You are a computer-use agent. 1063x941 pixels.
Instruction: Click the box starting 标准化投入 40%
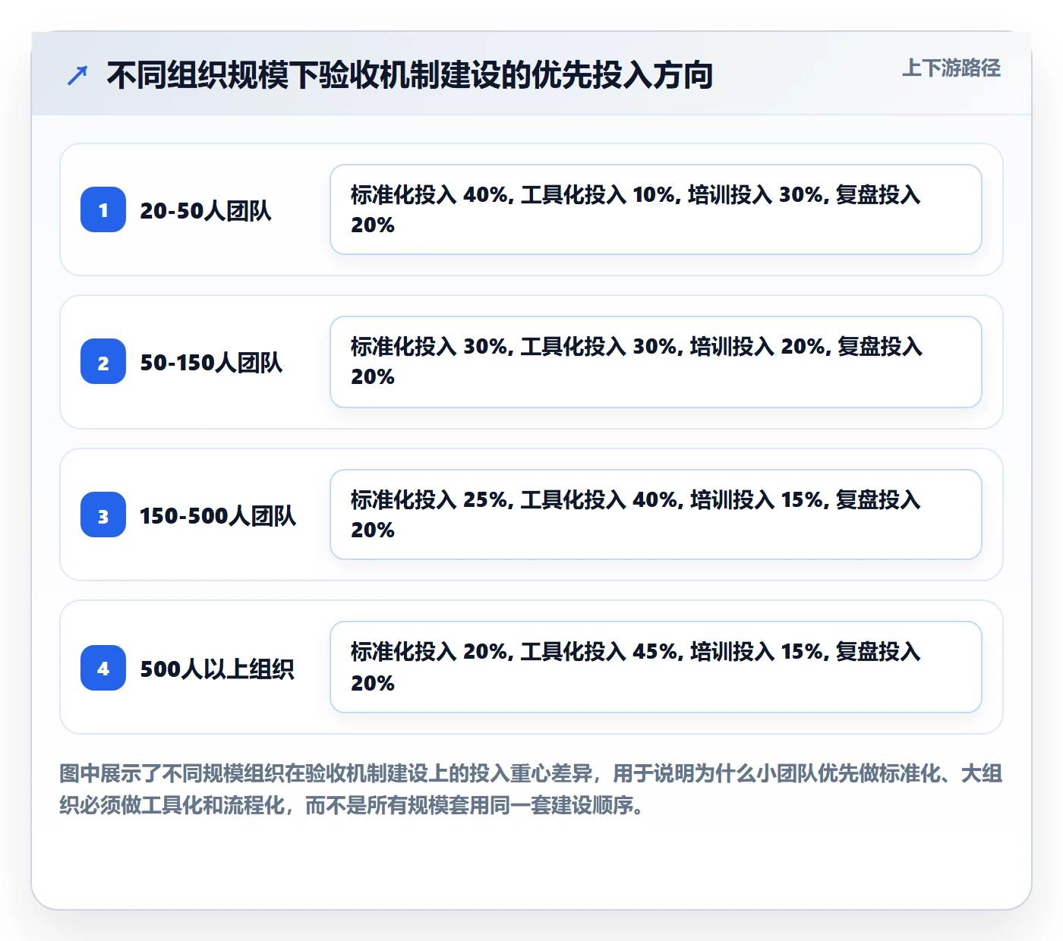click(656, 209)
